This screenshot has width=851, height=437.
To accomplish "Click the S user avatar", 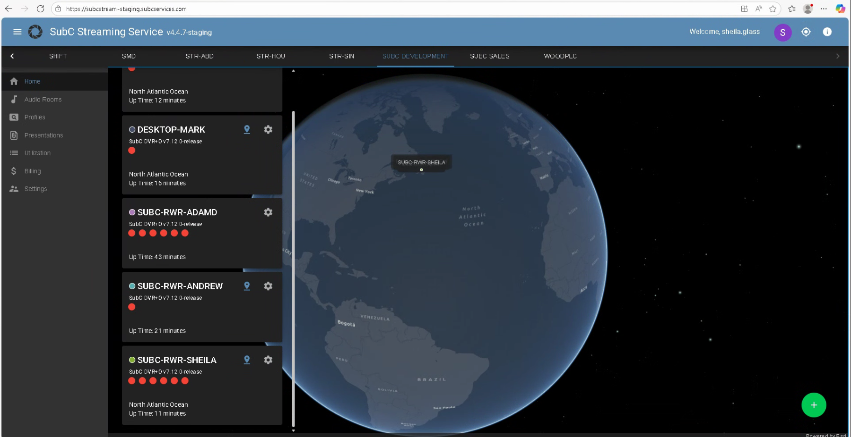I will pos(782,32).
